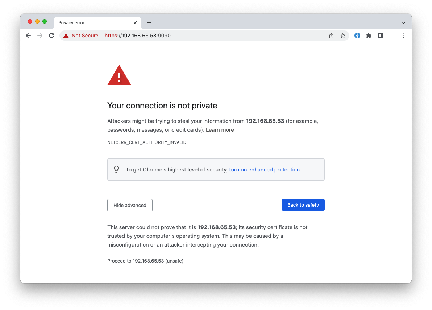Click the forward navigation arrow
This screenshot has height=310, width=432.
click(40, 36)
